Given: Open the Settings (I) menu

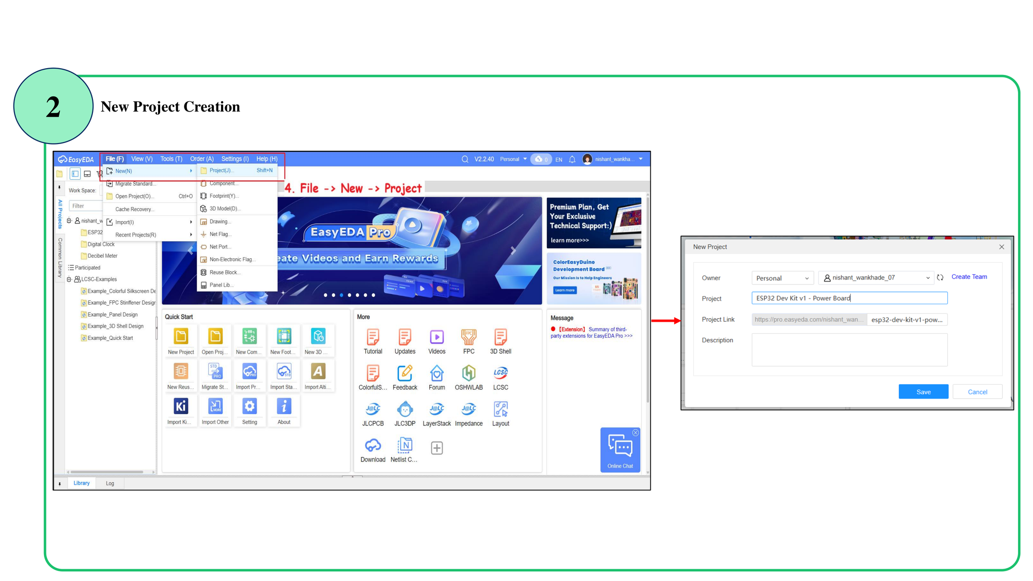Looking at the screenshot, I should click(x=235, y=159).
